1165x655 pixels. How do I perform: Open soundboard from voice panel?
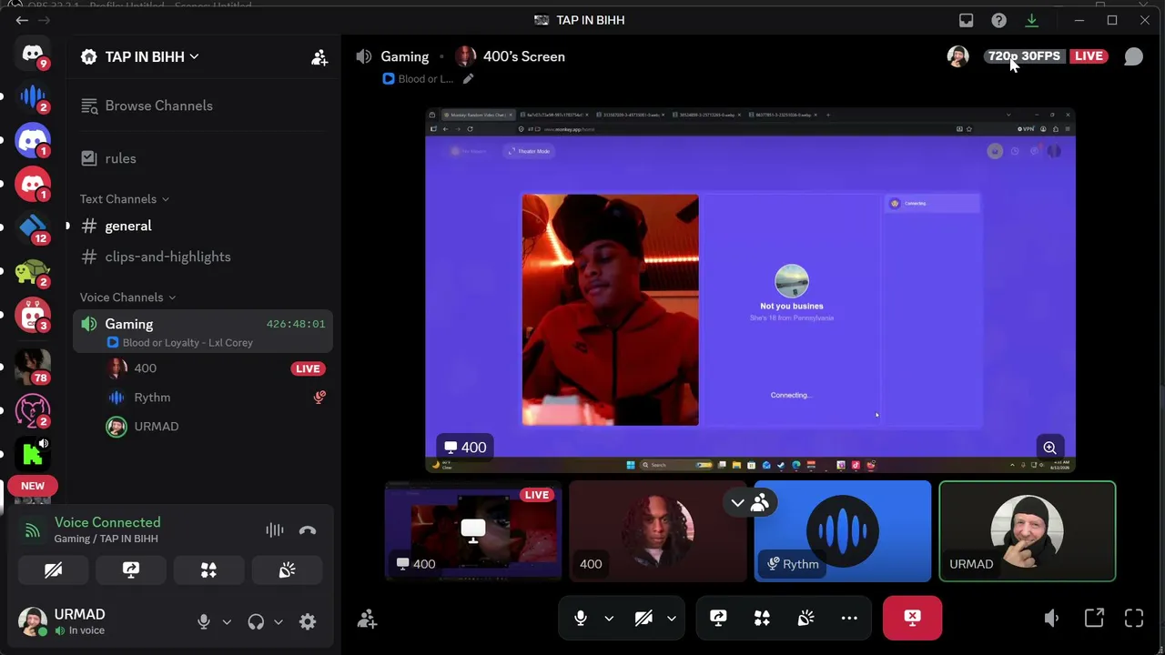(287, 570)
